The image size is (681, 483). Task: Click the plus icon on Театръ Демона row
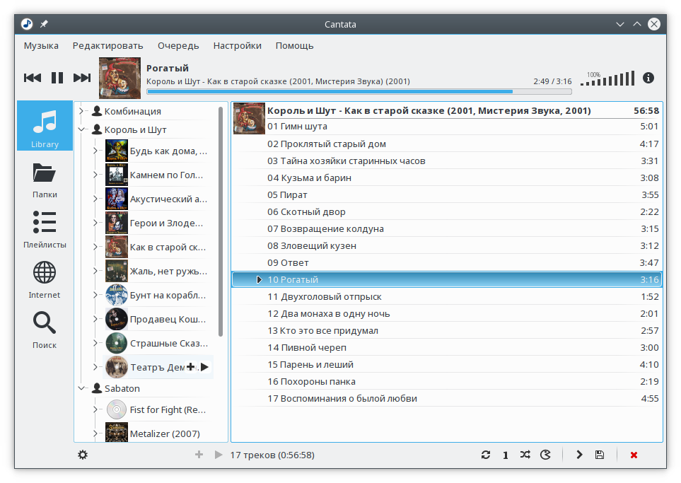(190, 367)
